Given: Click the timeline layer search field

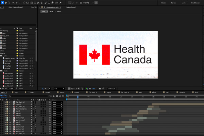Looking at the screenshot, I should coord(28,96).
